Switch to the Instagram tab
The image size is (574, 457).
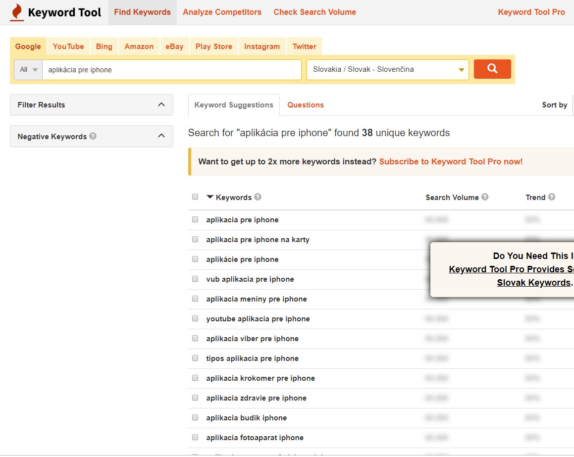coord(262,47)
